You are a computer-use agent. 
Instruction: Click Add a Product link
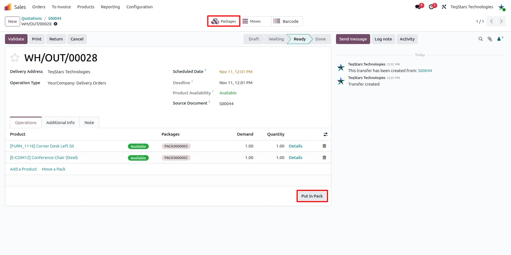point(23,169)
